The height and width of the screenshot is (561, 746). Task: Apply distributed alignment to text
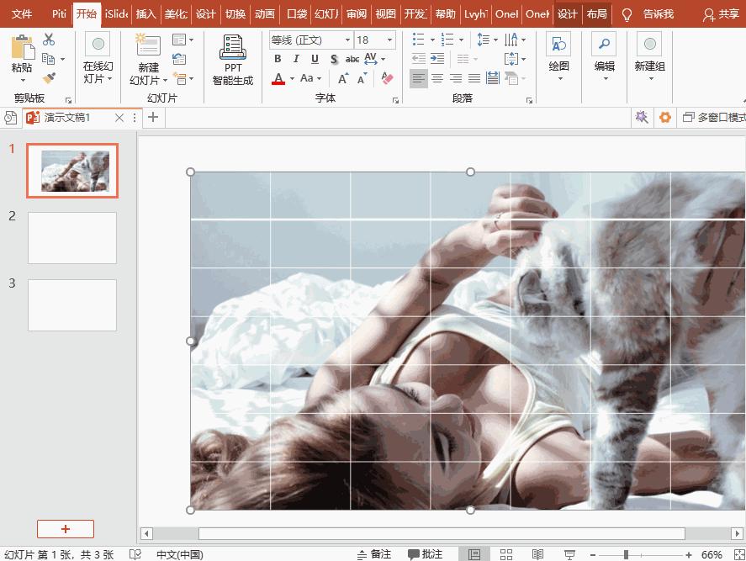point(492,78)
